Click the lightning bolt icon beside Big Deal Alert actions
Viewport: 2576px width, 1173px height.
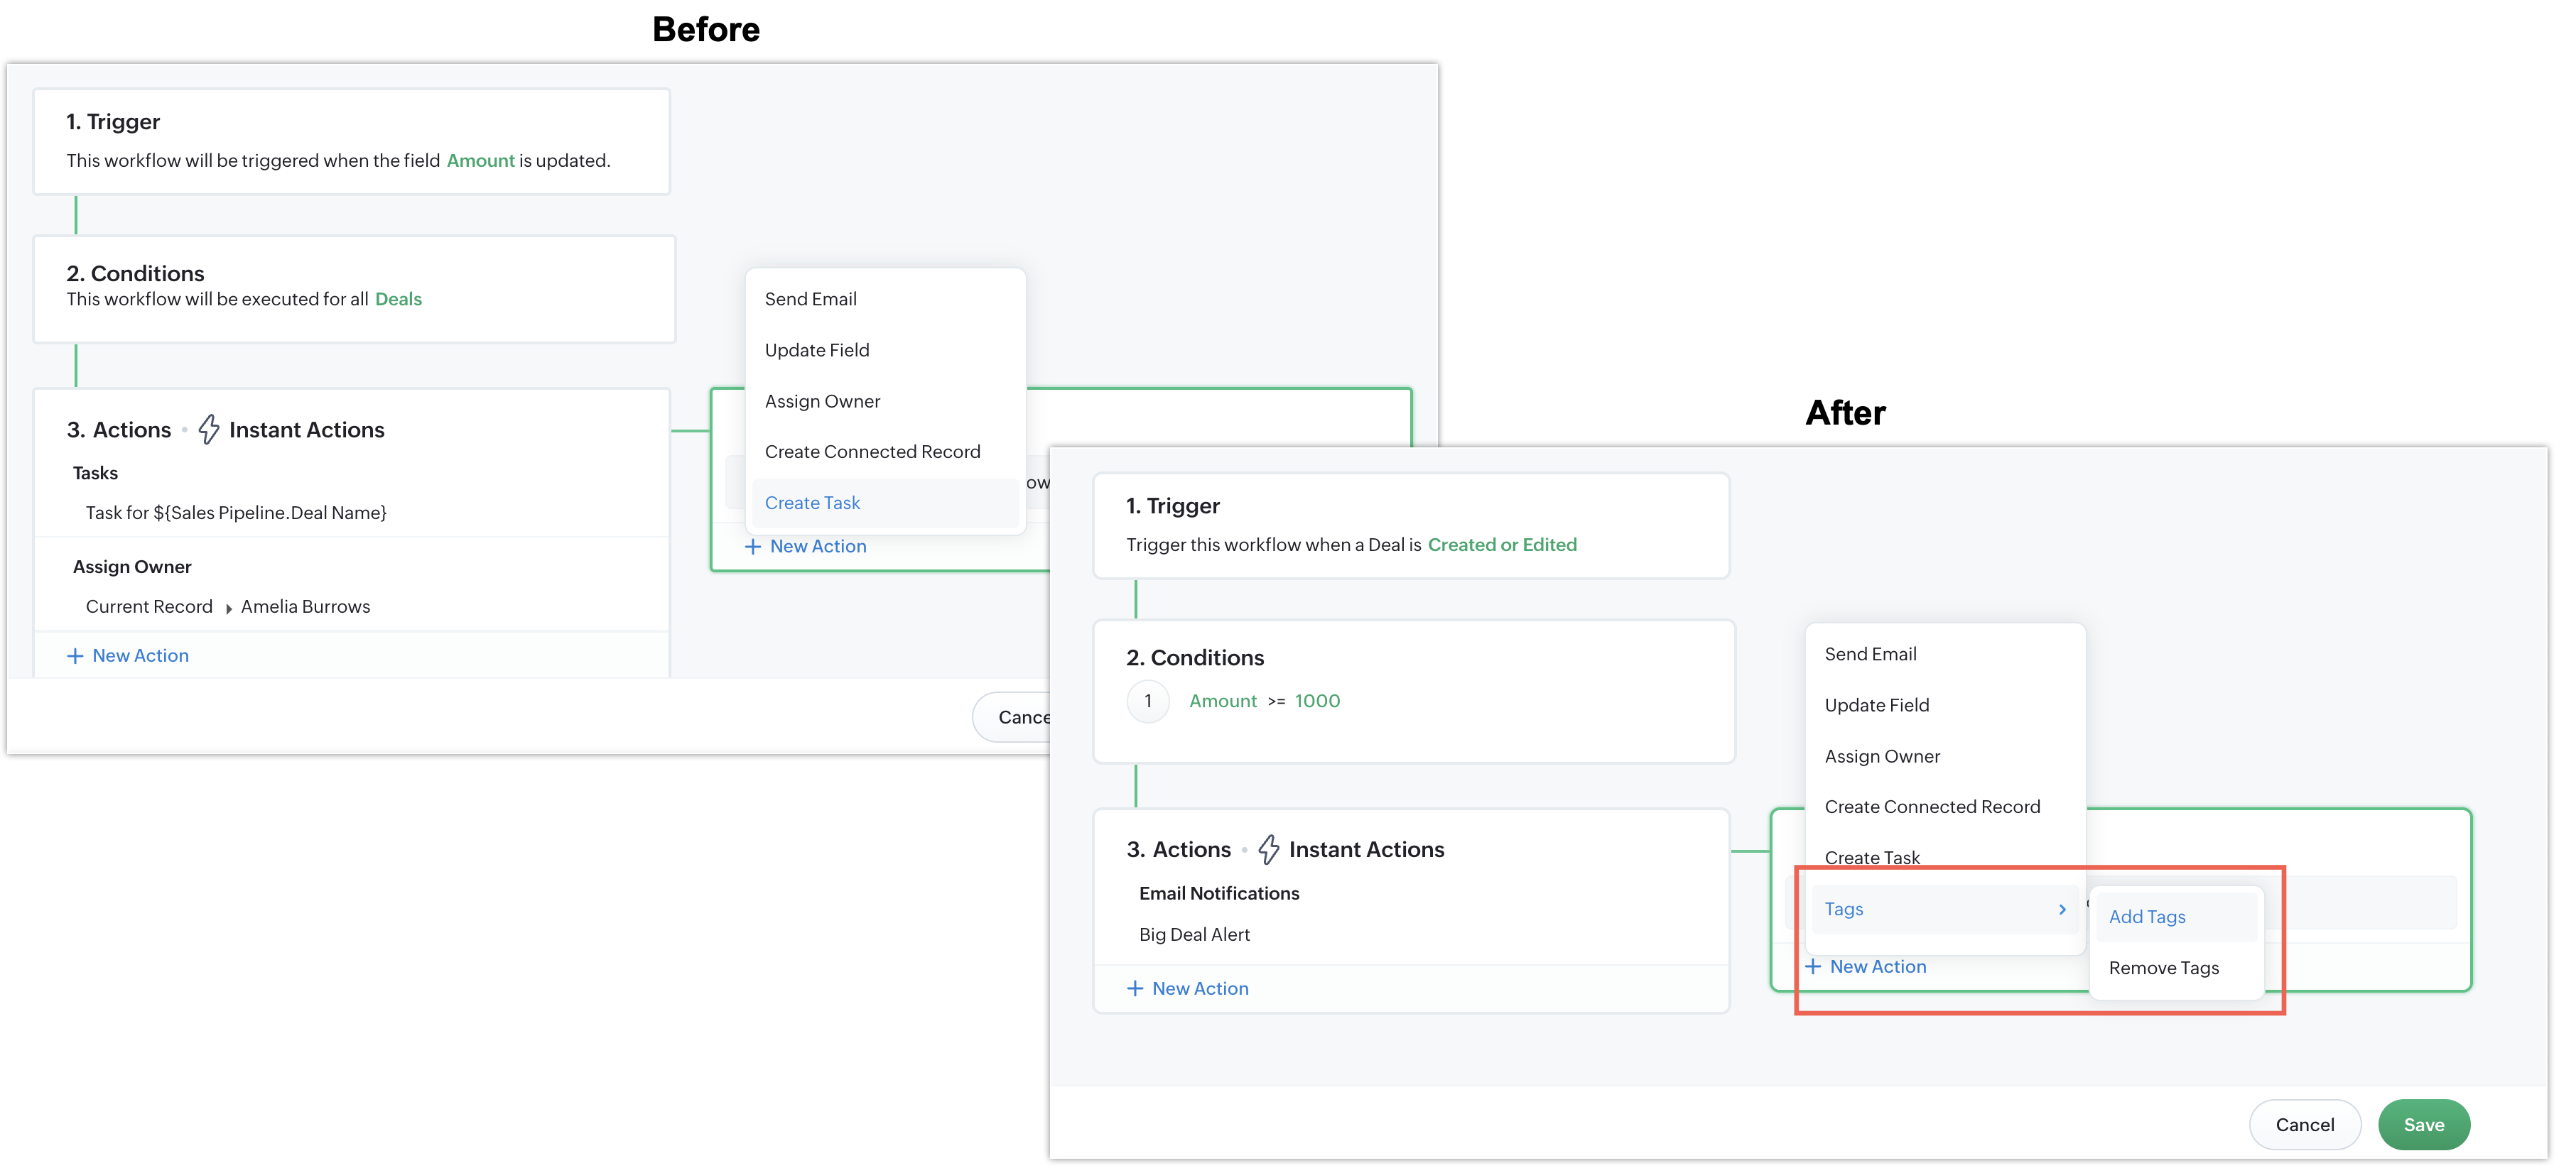click(1268, 849)
